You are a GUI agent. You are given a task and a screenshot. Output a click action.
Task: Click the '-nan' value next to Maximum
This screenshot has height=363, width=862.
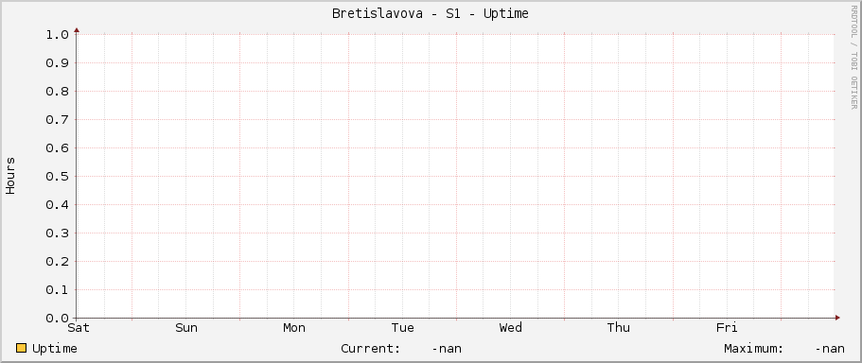(830, 349)
